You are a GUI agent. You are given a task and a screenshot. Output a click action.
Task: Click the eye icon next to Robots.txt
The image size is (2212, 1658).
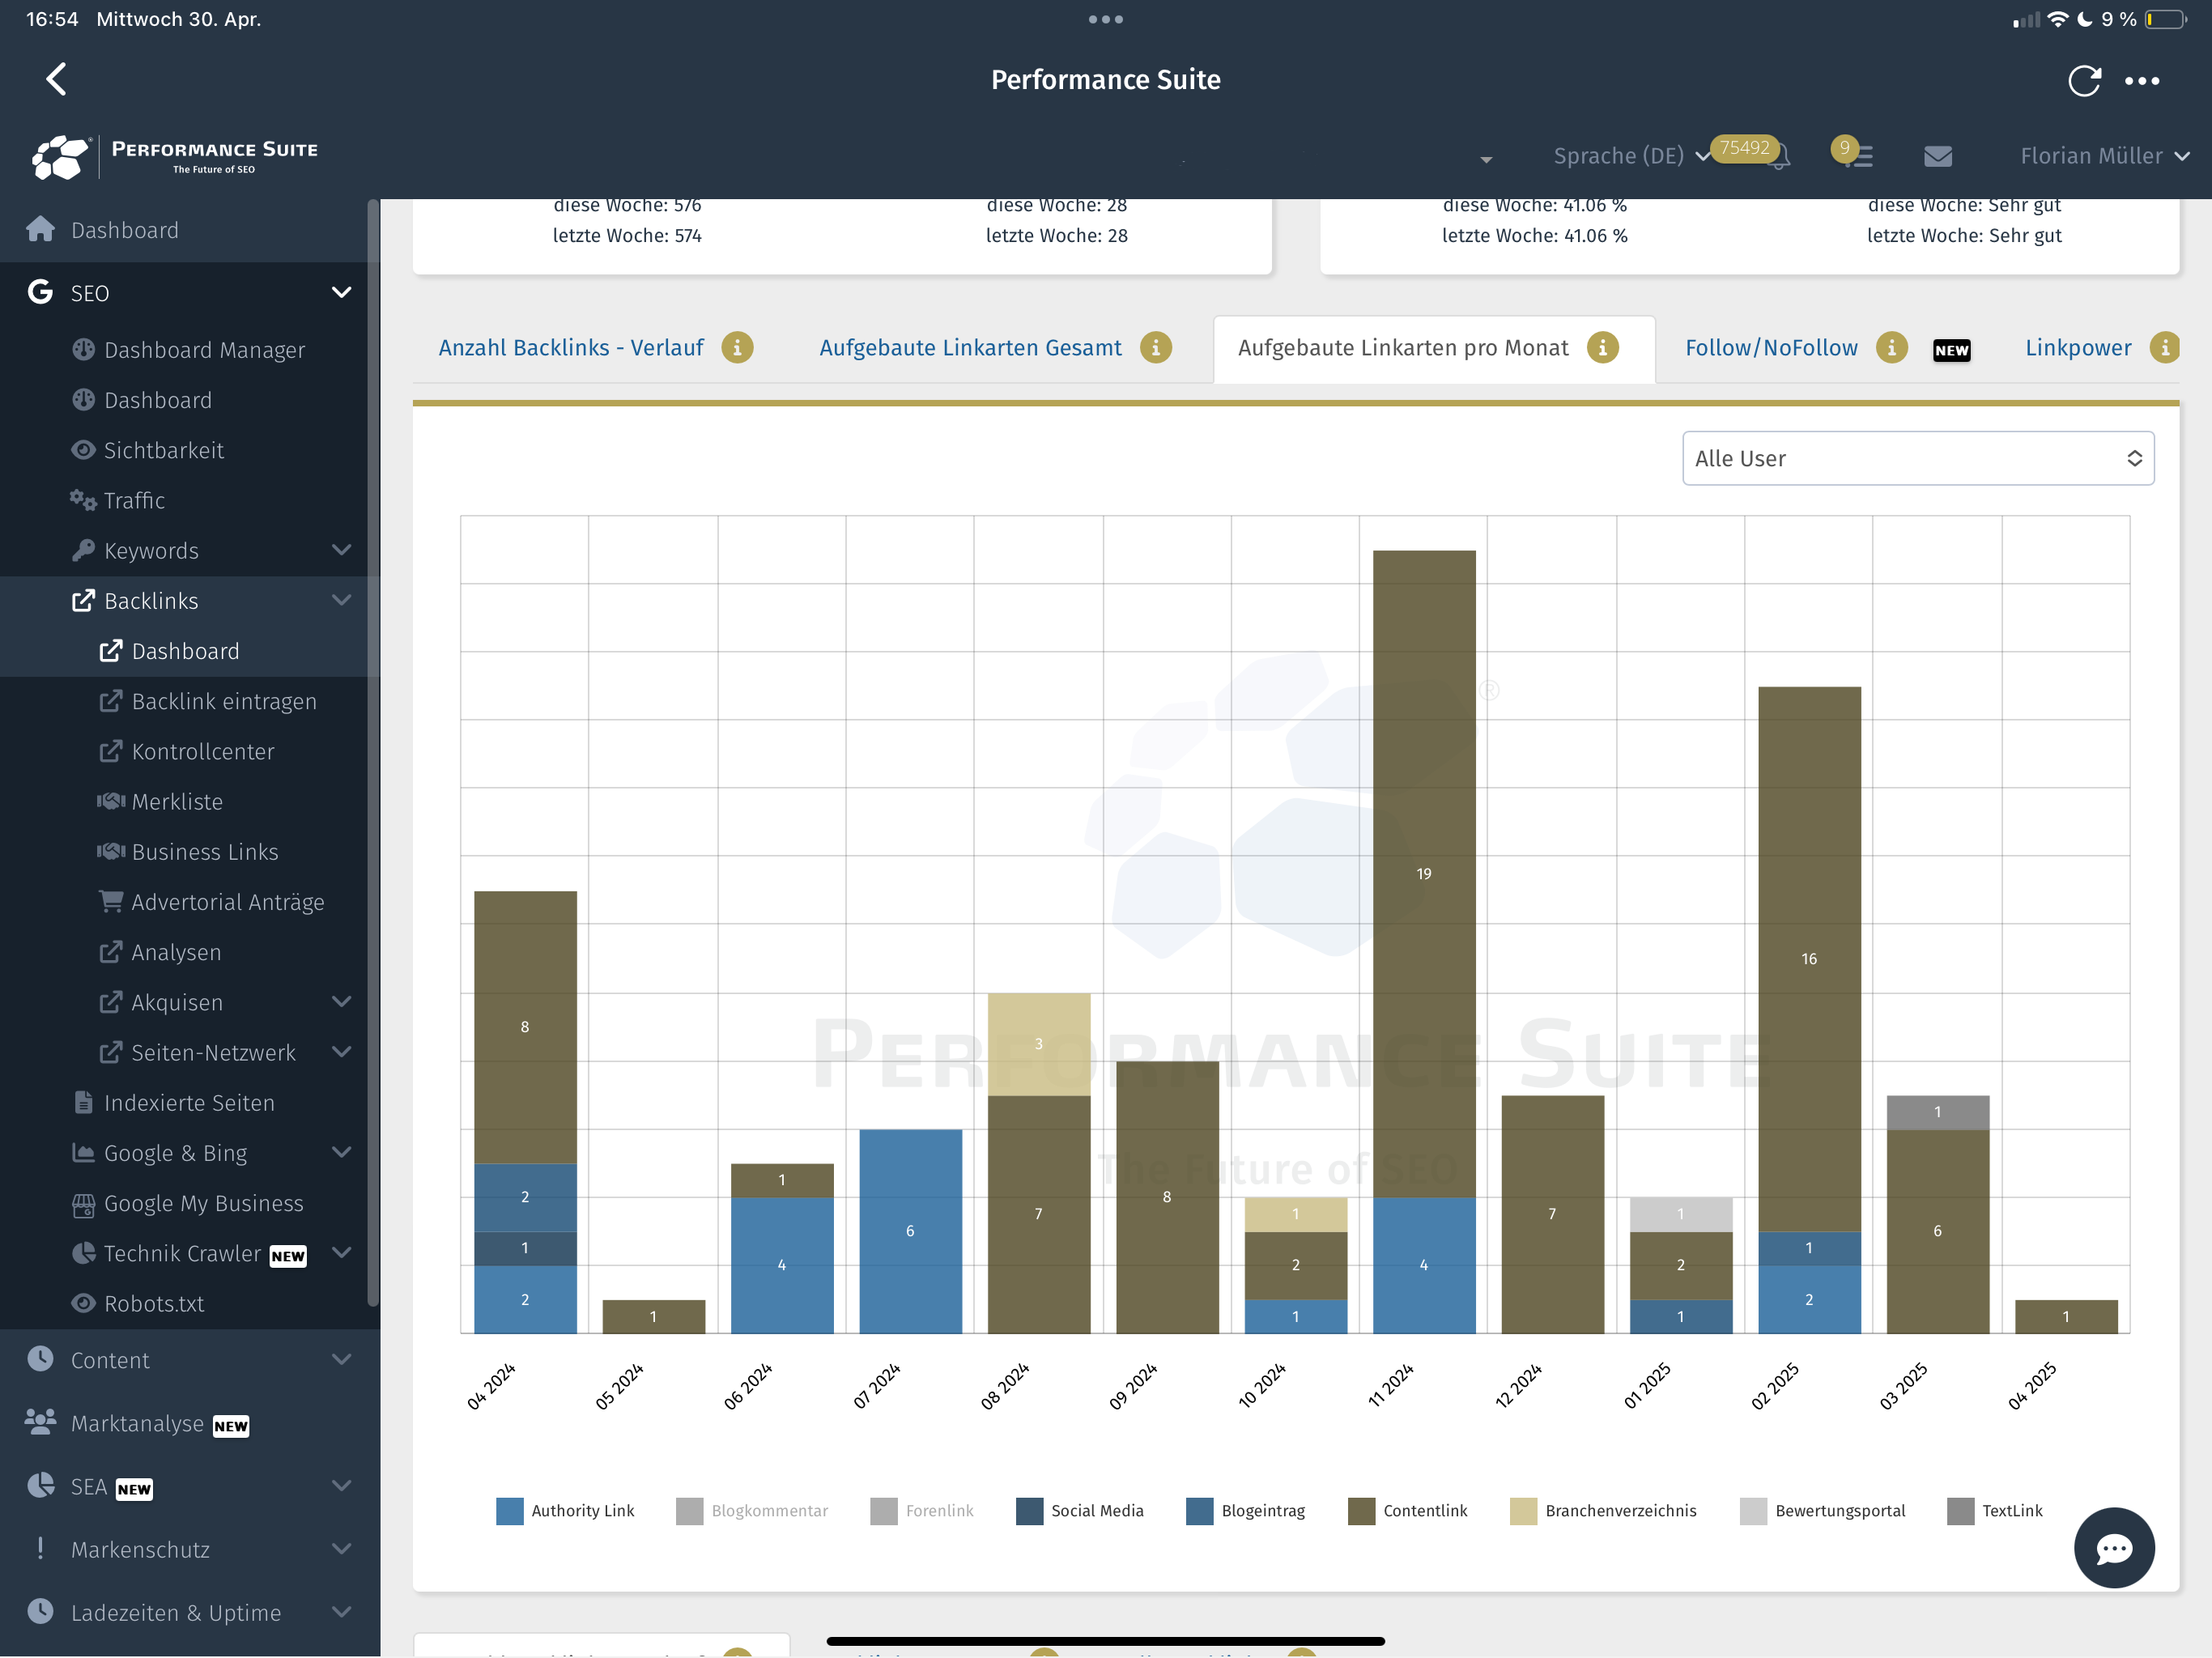(84, 1303)
